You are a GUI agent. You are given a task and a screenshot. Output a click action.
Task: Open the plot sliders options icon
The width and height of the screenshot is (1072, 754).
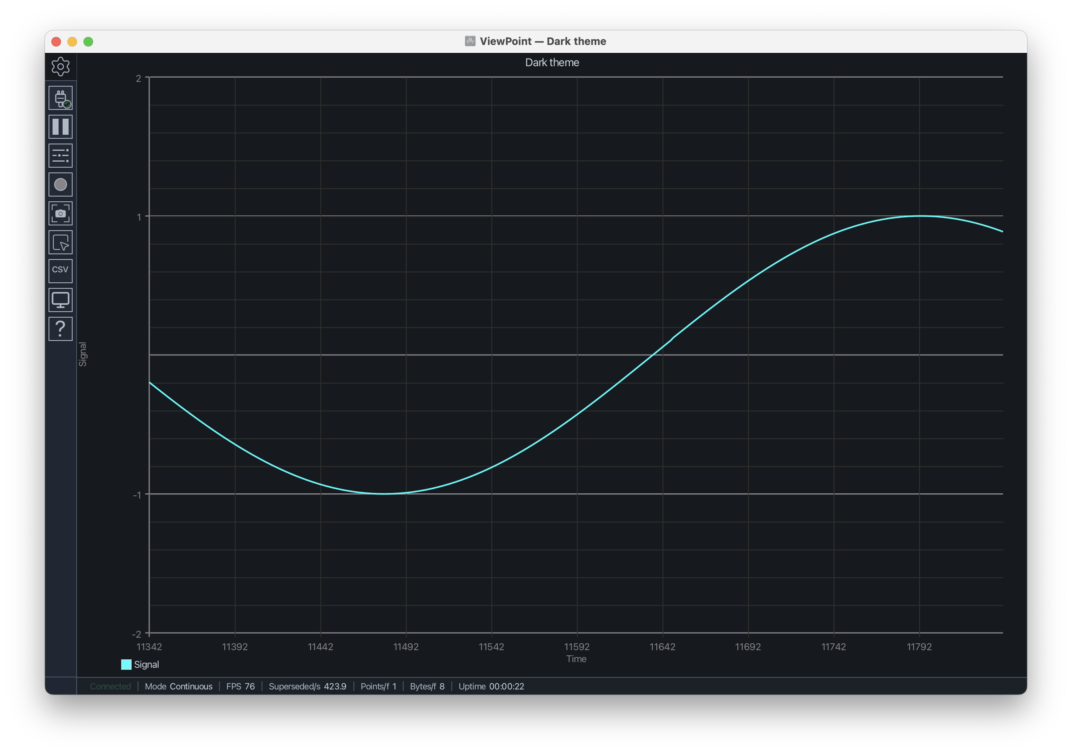[x=61, y=156]
